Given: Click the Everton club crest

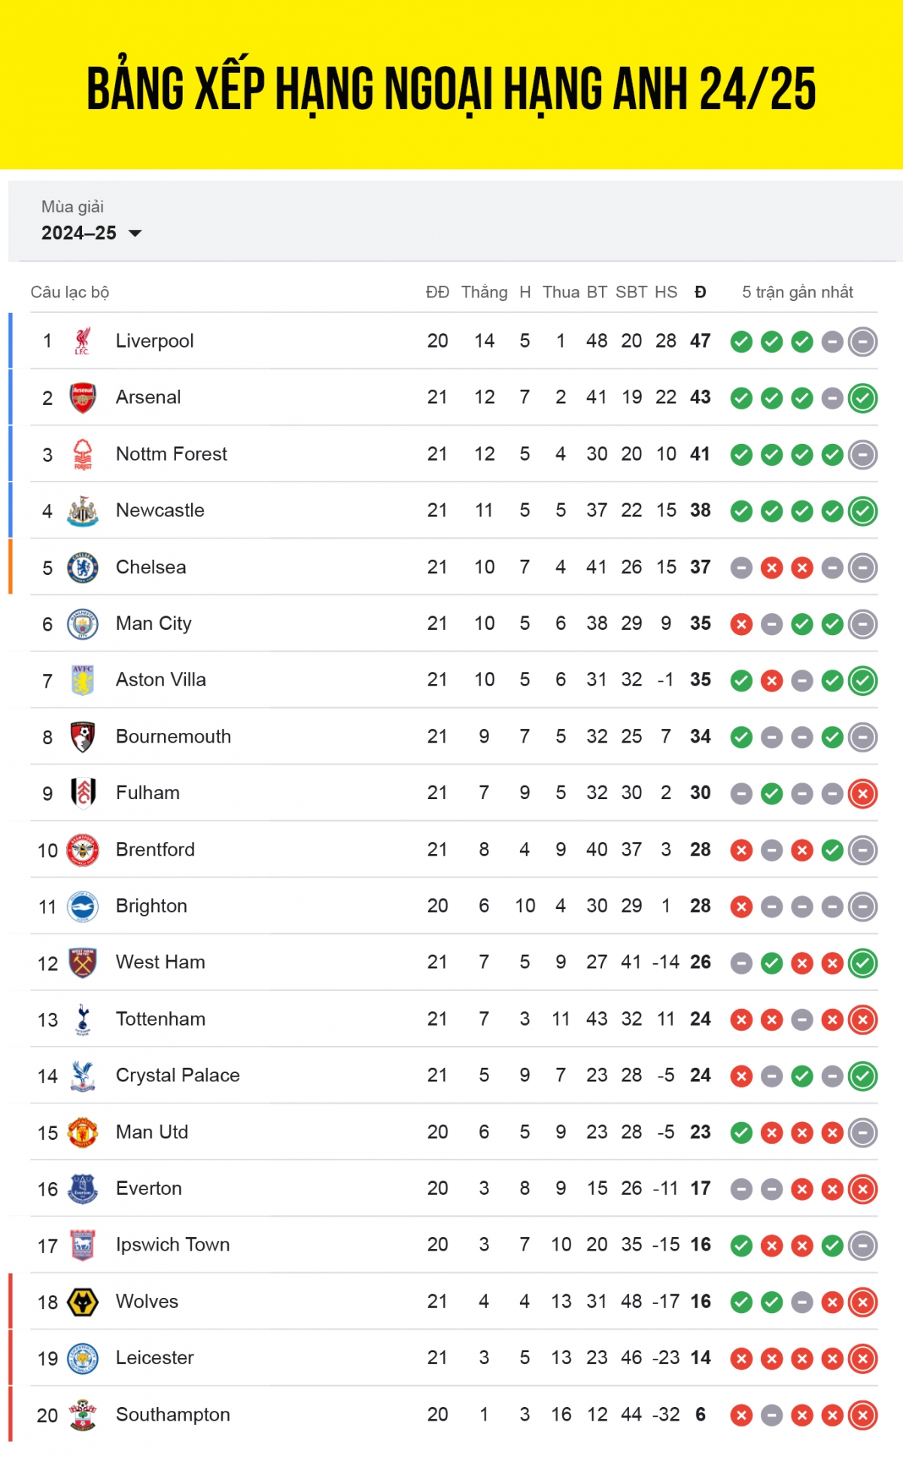Looking at the screenshot, I should (83, 1189).
